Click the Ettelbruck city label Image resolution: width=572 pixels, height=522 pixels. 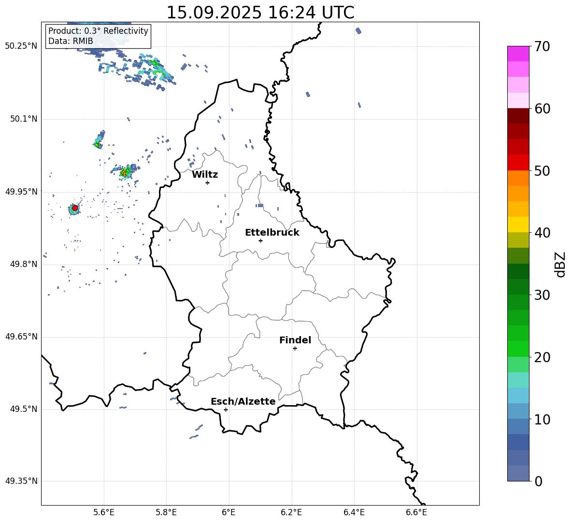272,233
